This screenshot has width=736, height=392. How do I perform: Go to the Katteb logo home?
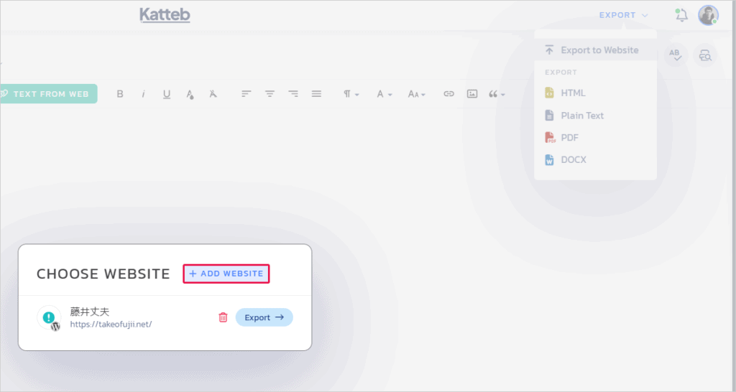(165, 15)
